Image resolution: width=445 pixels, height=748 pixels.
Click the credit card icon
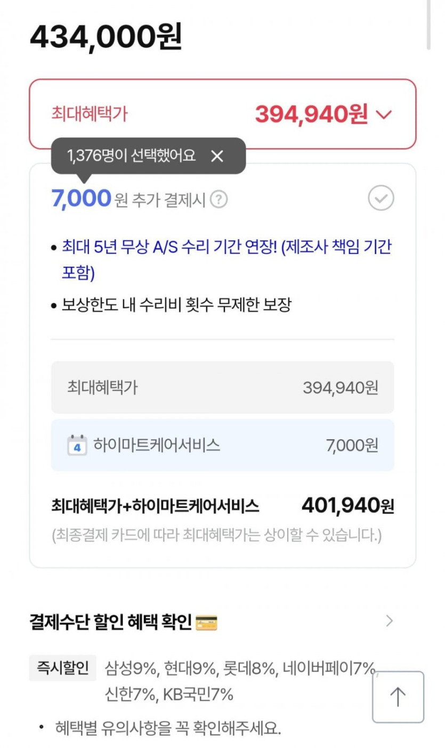[206, 622]
